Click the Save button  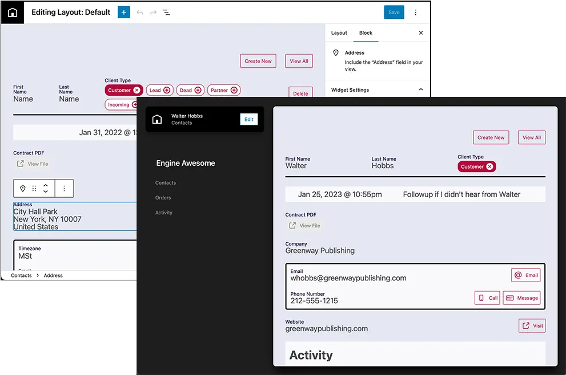point(394,12)
